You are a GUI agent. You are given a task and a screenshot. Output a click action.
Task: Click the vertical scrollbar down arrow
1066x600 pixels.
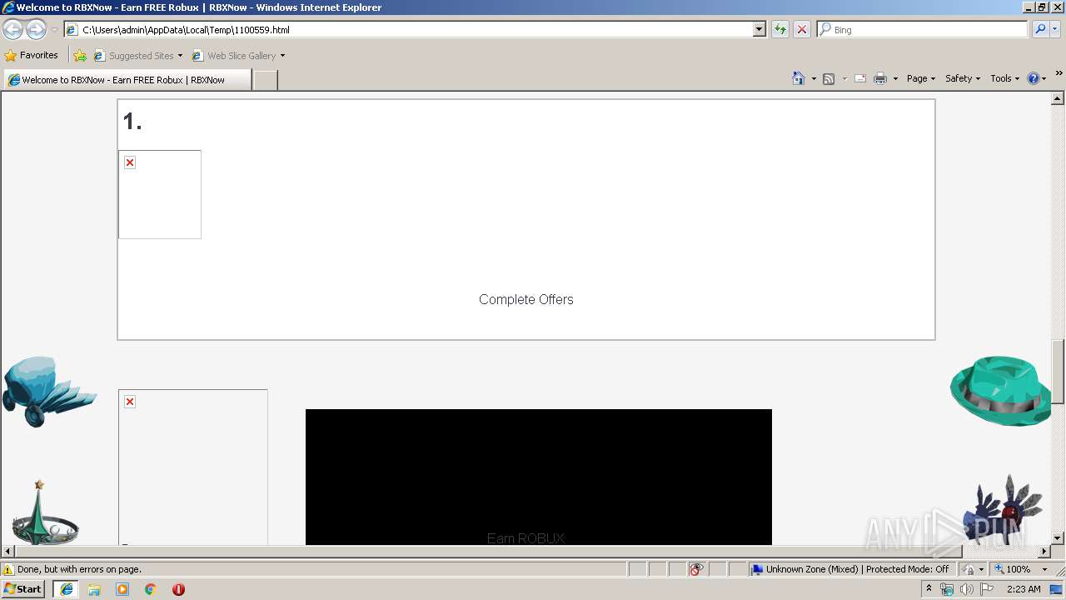click(1058, 538)
